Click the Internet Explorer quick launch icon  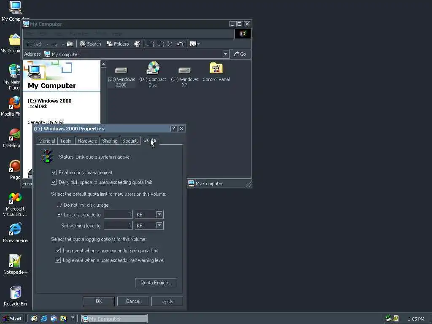(x=44, y=319)
